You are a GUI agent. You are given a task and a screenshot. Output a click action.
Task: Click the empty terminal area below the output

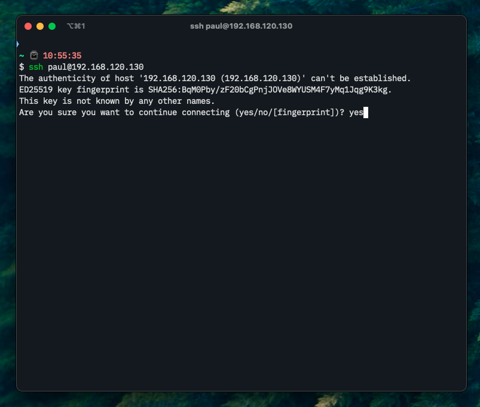pos(239,251)
